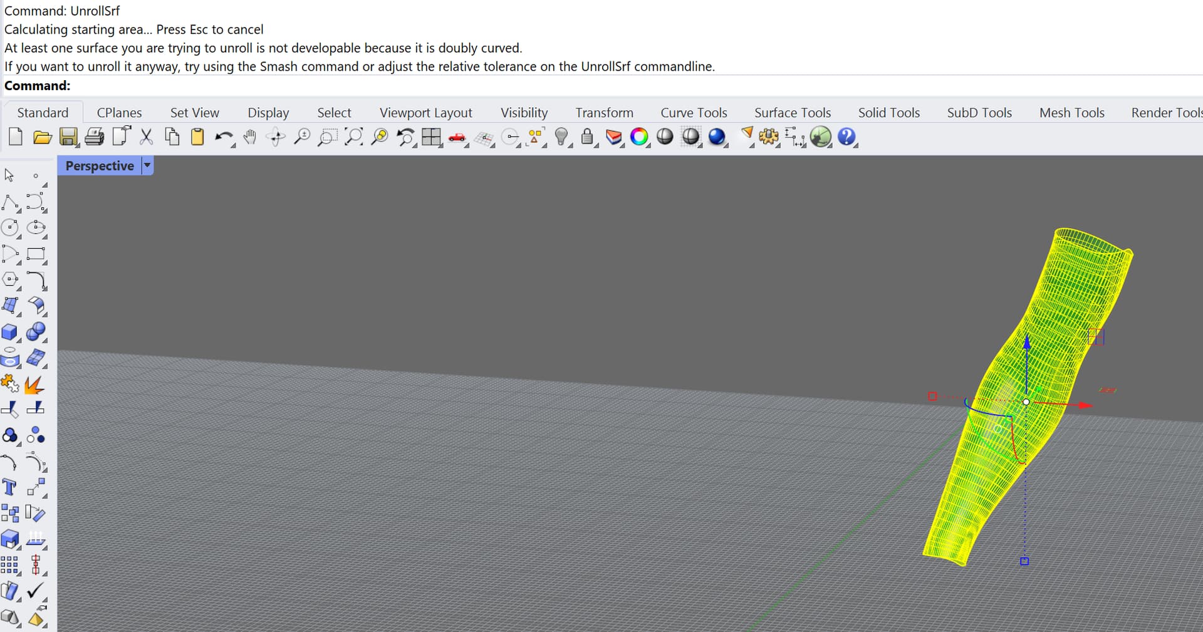Switch to the Solid Tools tab
Image resolution: width=1203 pixels, height=632 pixels.
pyautogui.click(x=888, y=113)
